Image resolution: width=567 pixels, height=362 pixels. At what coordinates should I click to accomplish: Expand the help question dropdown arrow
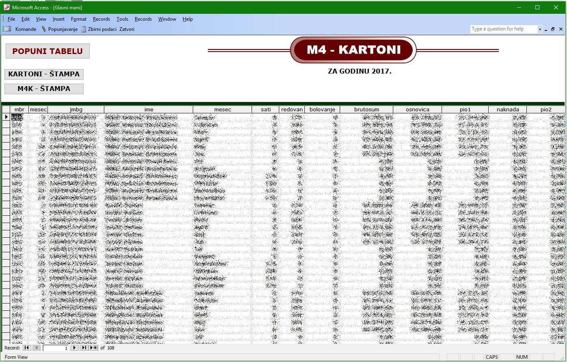pyautogui.click(x=540, y=29)
